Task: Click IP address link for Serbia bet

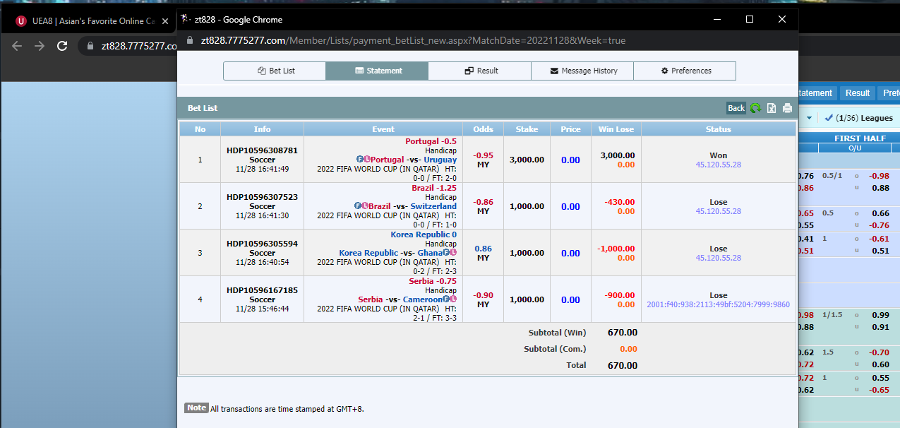Action: [718, 304]
